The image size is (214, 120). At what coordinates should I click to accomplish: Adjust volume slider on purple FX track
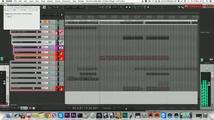38,47
